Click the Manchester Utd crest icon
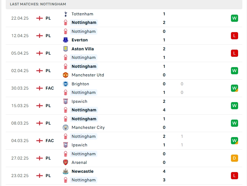The height and width of the screenshot is (186, 247). tap(66, 75)
